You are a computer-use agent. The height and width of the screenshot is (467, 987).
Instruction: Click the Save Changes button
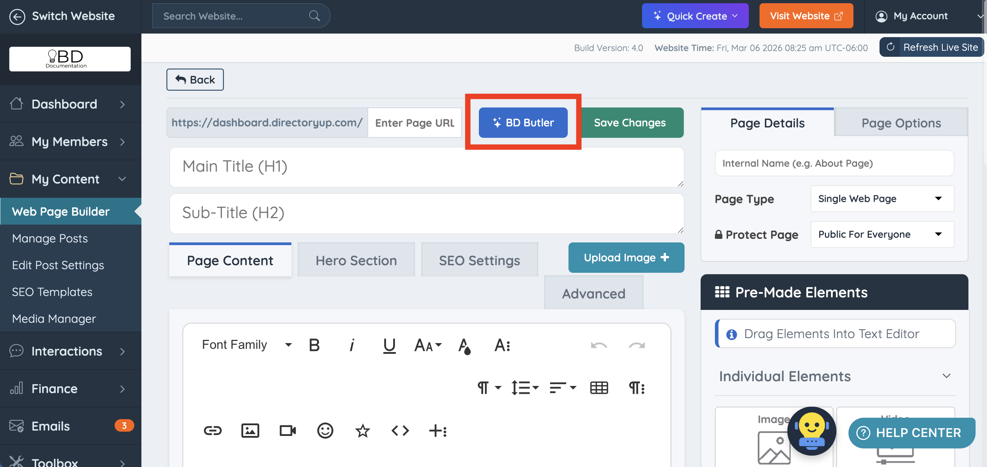[x=630, y=122]
